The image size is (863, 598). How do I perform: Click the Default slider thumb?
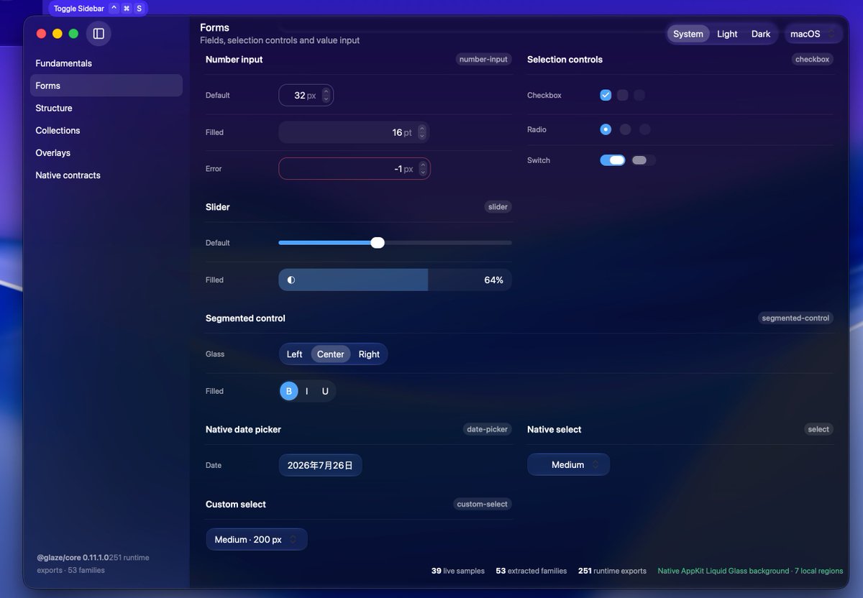coord(378,243)
